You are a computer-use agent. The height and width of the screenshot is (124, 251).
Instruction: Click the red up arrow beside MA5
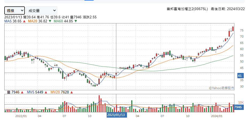point(24,21)
